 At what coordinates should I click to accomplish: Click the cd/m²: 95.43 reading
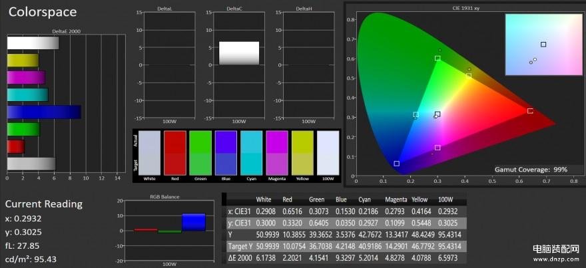click(31, 259)
